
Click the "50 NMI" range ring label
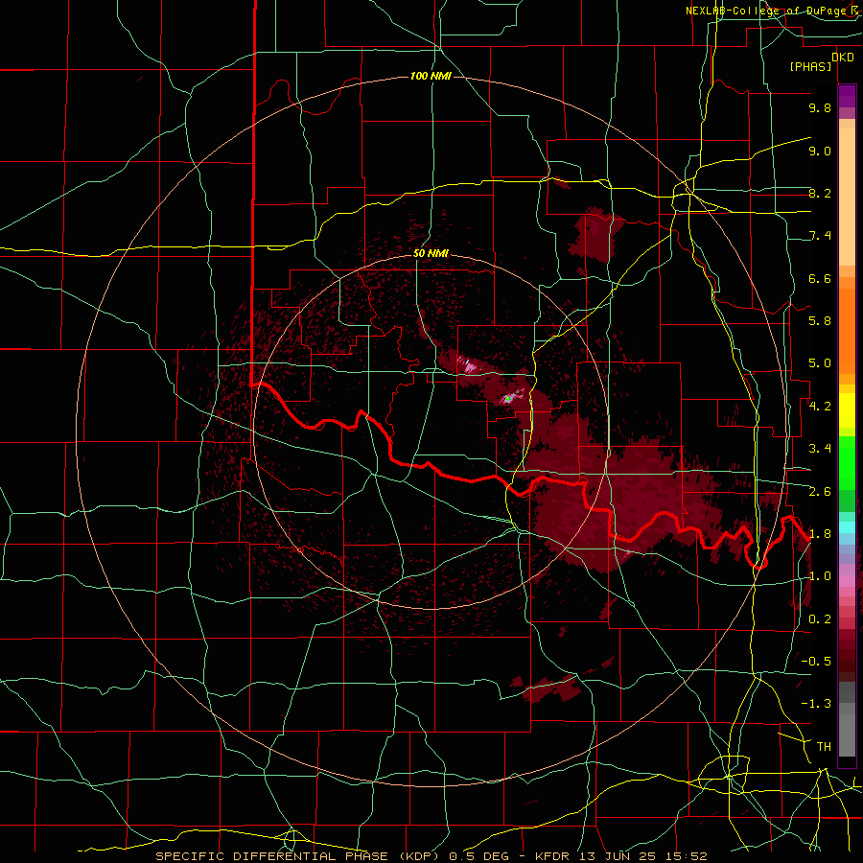click(x=431, y=253)
